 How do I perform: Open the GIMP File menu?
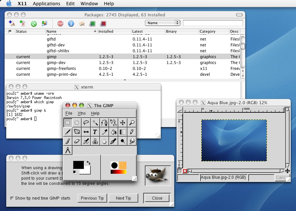[x=69, y=113]
